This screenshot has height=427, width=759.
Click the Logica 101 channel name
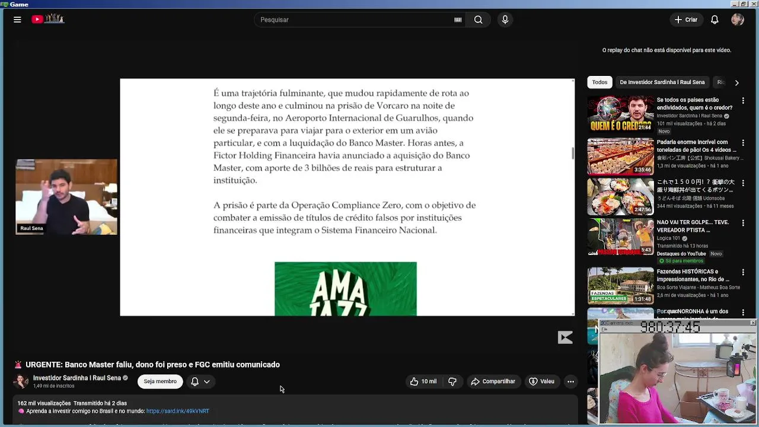(x=669, y=238)
